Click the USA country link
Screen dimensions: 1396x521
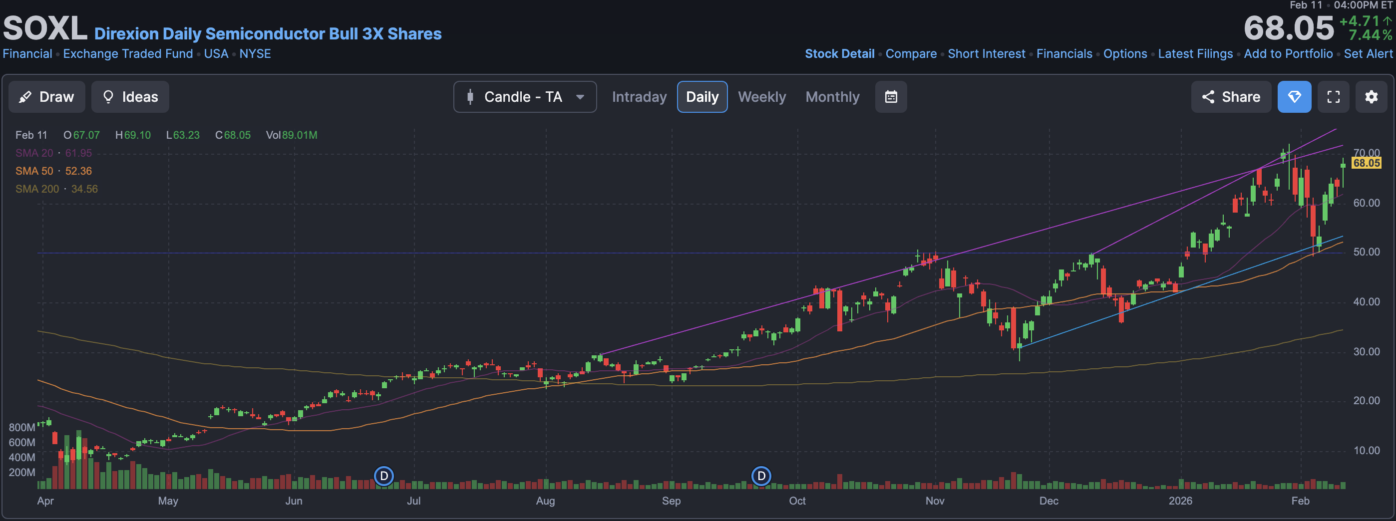coord(216,53)
